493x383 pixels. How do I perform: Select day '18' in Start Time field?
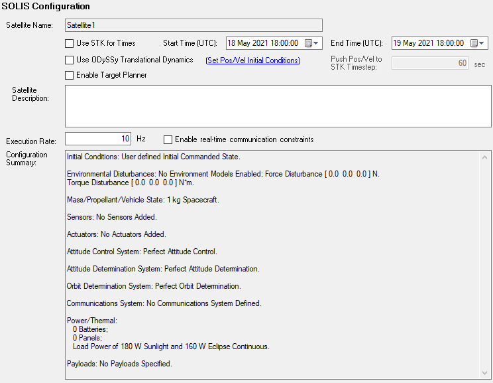(232, 43)
